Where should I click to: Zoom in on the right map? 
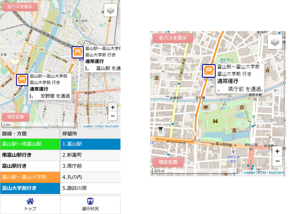pos(277,151)
